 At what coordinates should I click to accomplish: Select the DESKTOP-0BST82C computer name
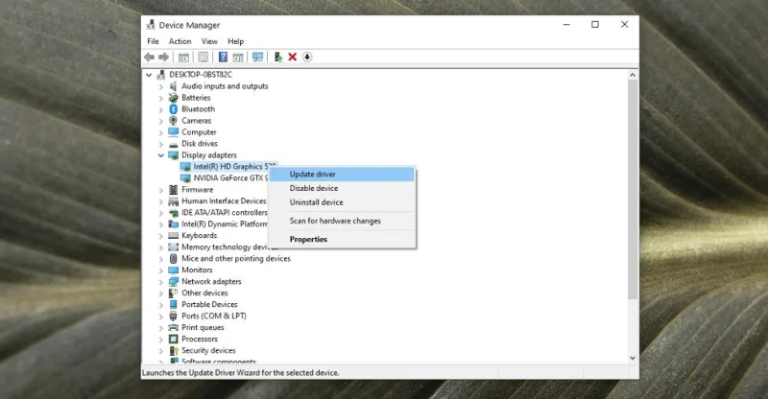point(201,75)
